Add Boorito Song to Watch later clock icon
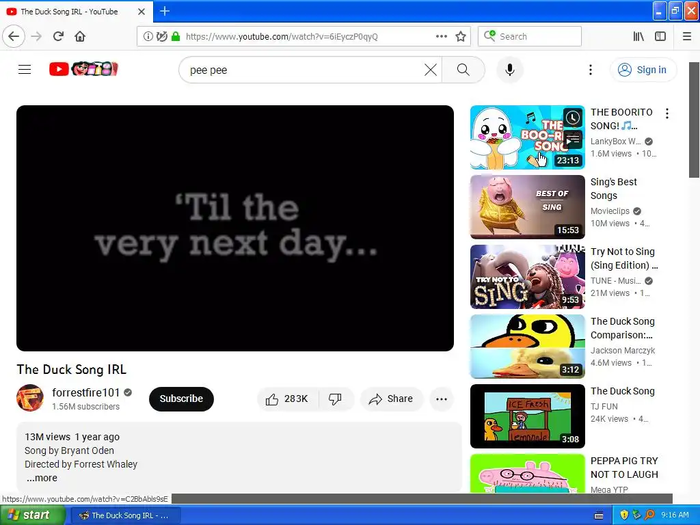 tap(573, 118)
